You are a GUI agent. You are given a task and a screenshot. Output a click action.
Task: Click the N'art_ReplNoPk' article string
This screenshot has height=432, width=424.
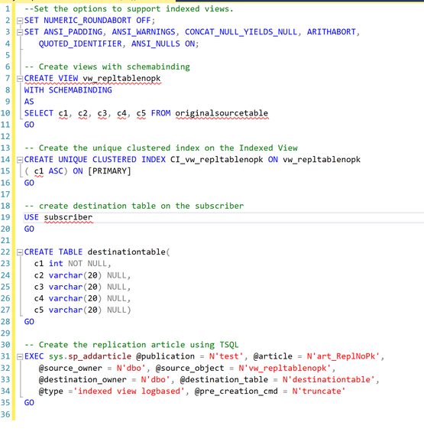pyautogui.click(x=343, y=356)
